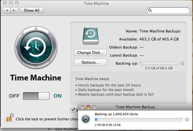Click the Time Machine backup disk icon
193x131 pixels.
click(91, 36)
